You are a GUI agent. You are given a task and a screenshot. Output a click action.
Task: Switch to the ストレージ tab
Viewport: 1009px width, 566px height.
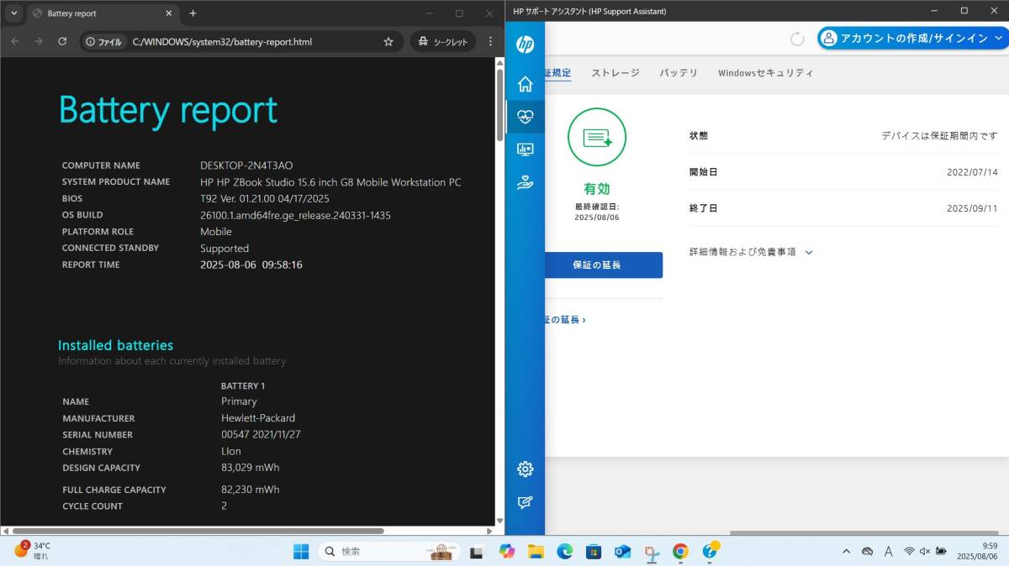point(615,73)
